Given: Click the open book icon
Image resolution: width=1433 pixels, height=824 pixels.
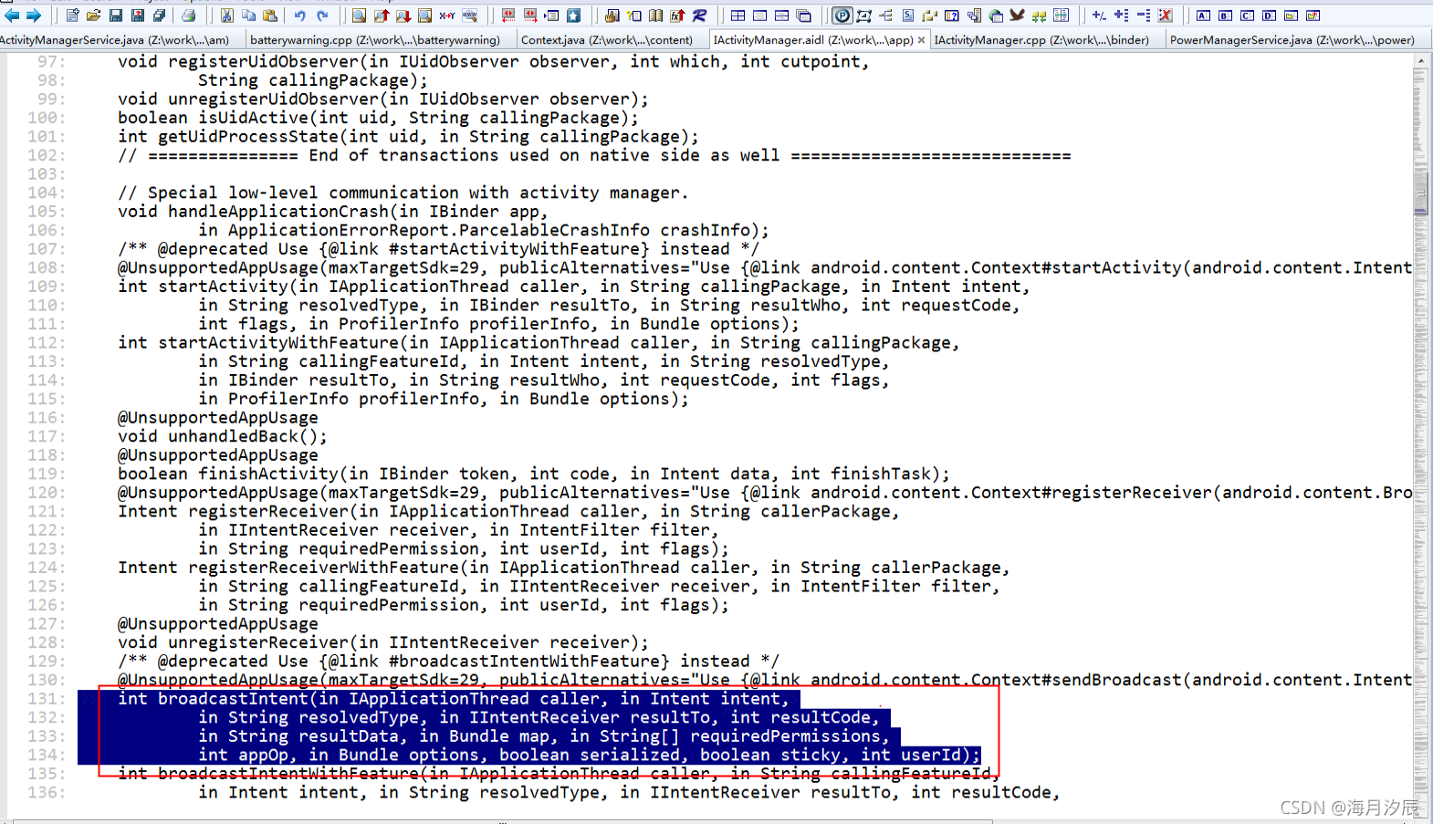Looking at the screenshot, I should [x=655, y=16].
